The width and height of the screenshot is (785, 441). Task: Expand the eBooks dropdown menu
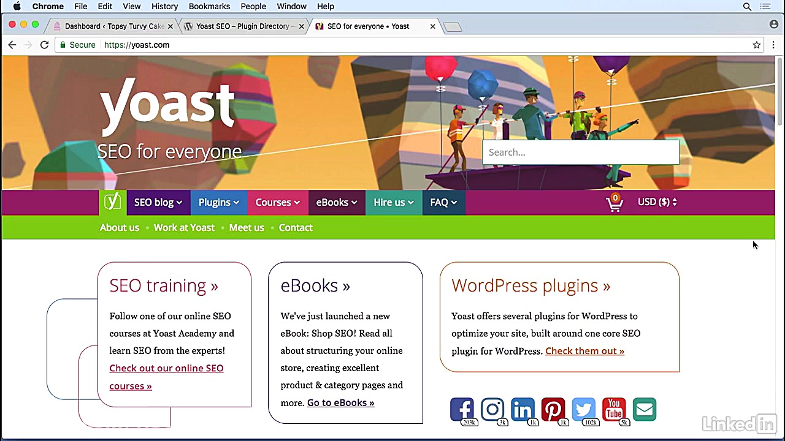pyautogui.click(x=337, y=202)
